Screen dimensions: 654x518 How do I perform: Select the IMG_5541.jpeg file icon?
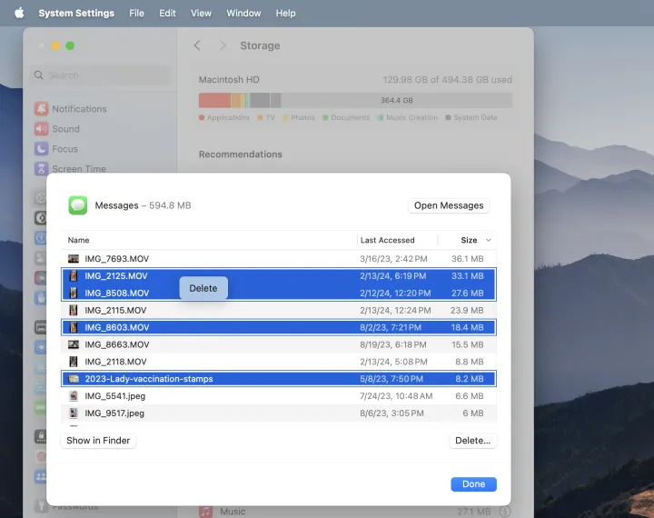(74, 395)
